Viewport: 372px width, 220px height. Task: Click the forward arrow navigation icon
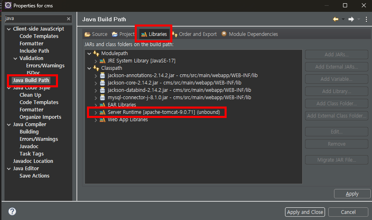[x=351, y=19]
